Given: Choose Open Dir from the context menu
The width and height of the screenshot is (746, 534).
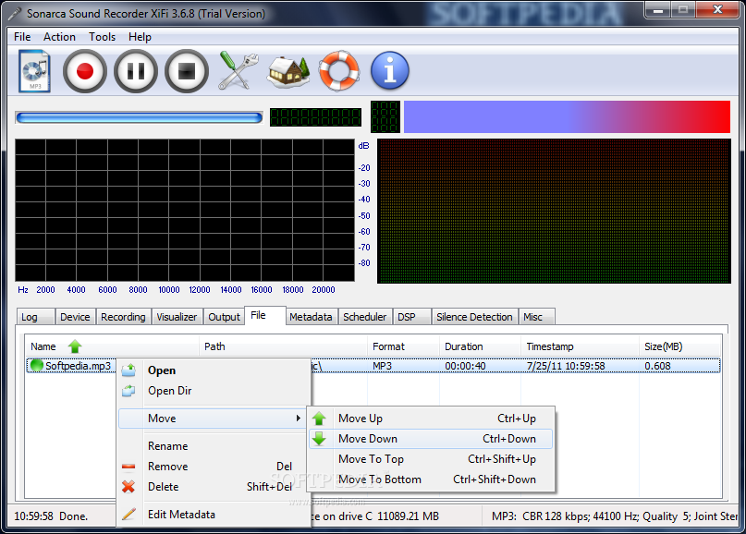Looking at the screenshot, I should click(214, 391).
